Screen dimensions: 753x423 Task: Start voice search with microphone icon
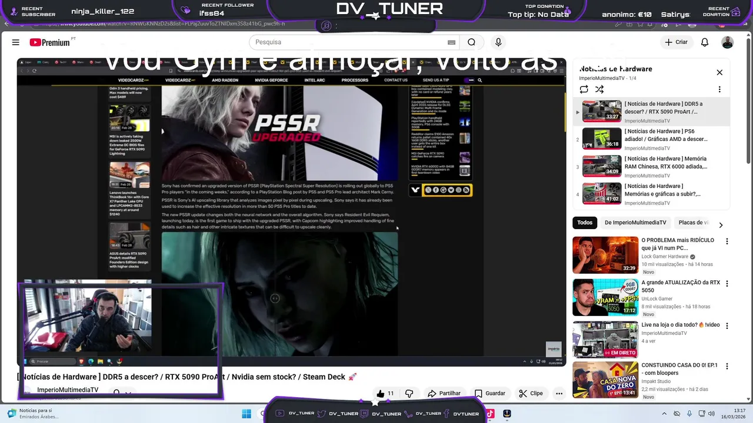click(x=498, y=42)
